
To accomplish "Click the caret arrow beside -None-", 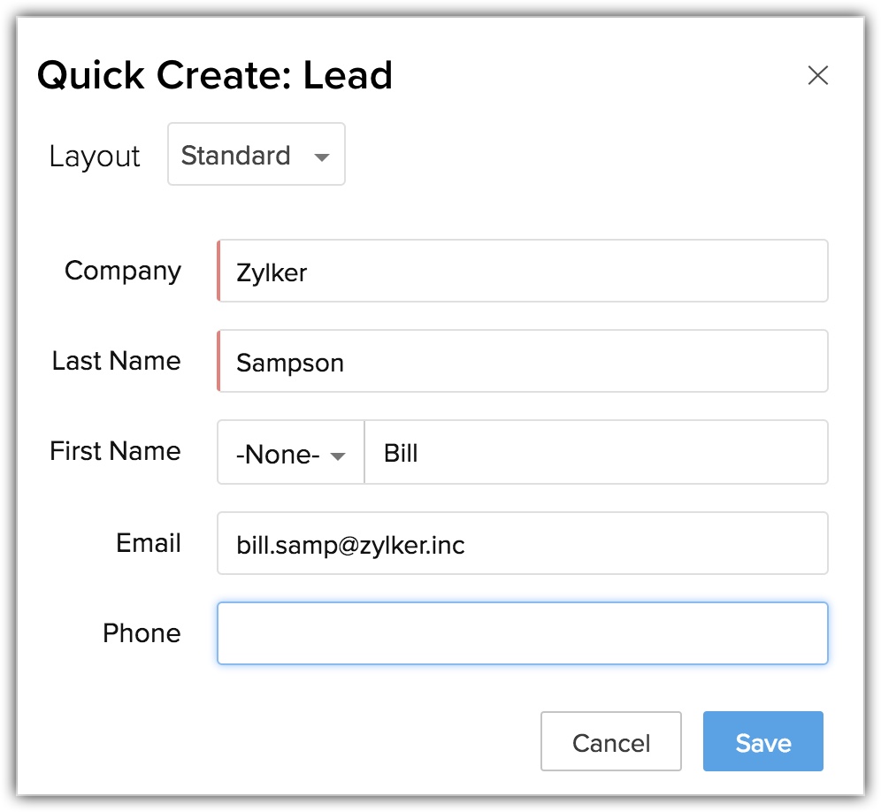I will pyautogui.click(x=337, y=456).
